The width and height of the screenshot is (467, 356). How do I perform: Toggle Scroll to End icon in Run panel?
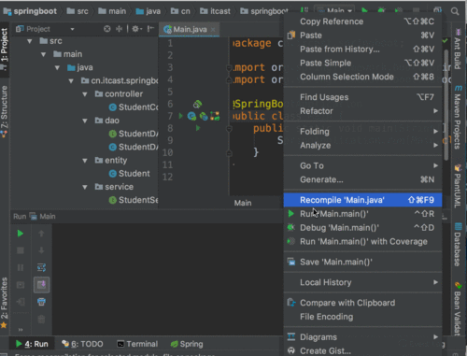point(41,284)
